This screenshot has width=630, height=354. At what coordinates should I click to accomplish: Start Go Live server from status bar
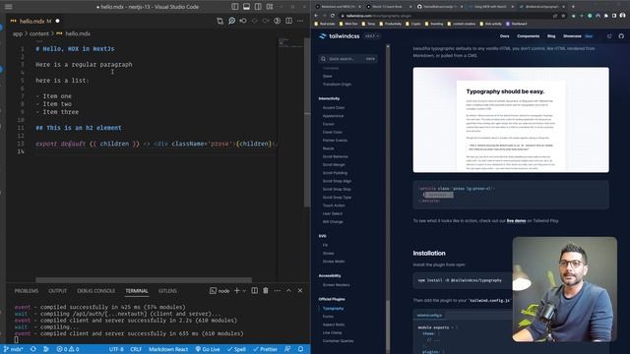[x=208, y=349]
